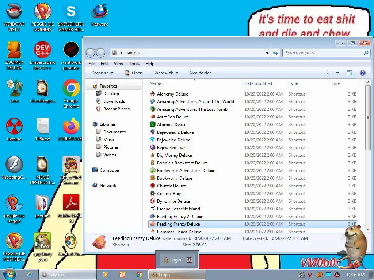374x280 pixels.
Task: Click the Change your view icon
Action: click(329, 73)
